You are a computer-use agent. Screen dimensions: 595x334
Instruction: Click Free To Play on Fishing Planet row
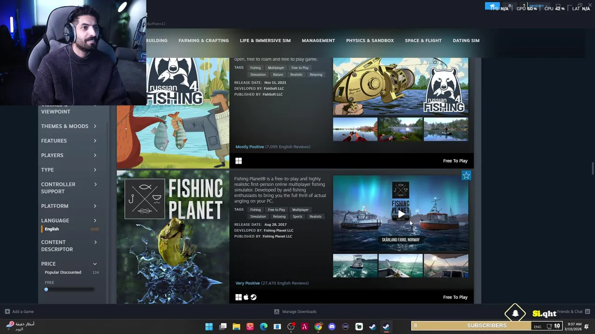[455, 297]
